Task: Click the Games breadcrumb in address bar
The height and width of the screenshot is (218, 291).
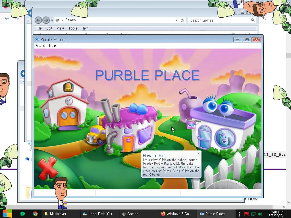Action: [x=70, y=20]
